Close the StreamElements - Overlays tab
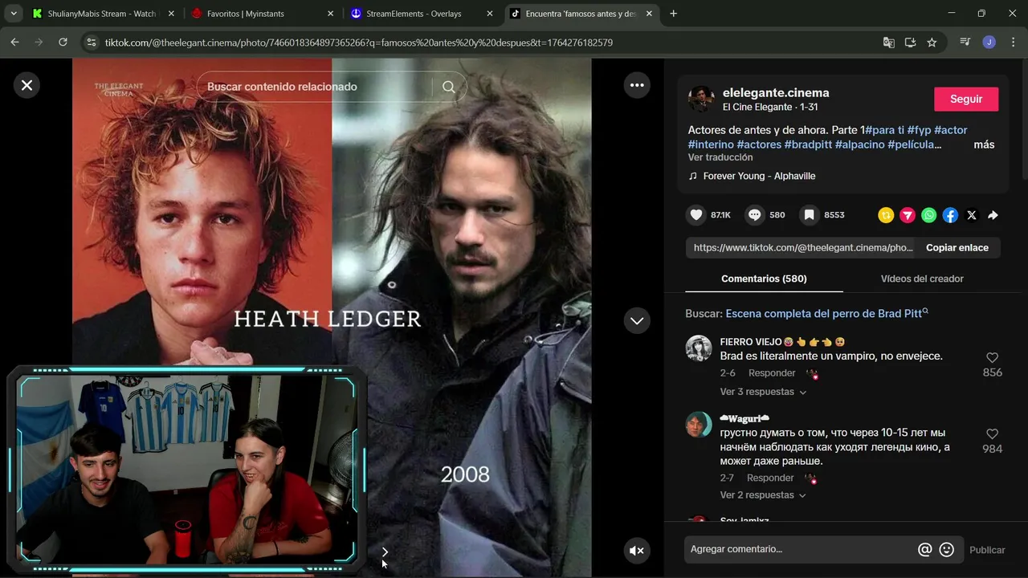 pyautogui.click(x=490, y=14)
